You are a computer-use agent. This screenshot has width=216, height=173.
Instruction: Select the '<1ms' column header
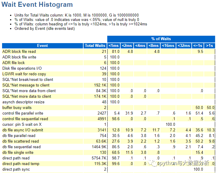(114, 45)
